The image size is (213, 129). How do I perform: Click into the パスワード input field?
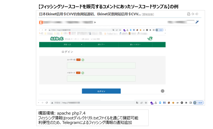(101, 79)
